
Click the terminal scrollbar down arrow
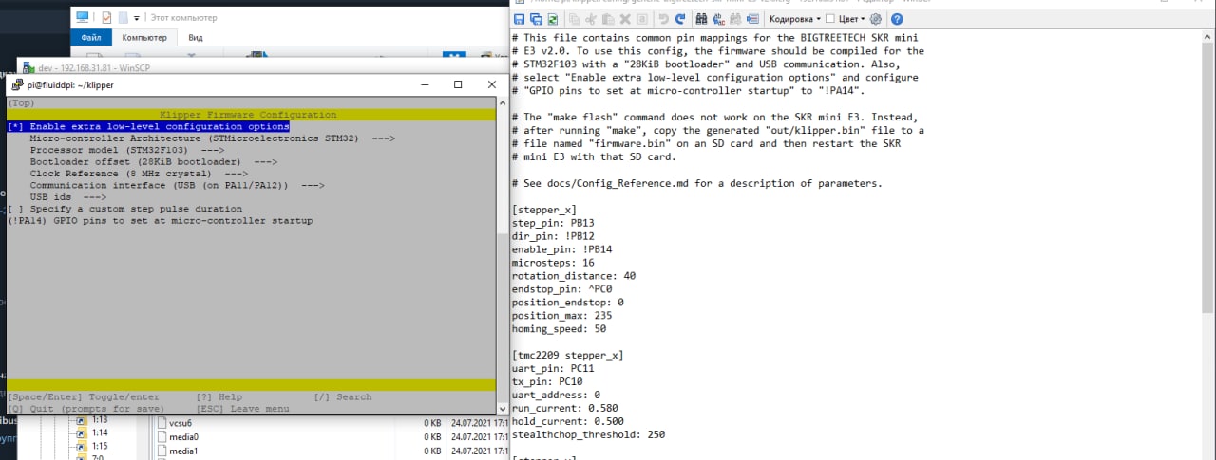(x=503, y=408)
